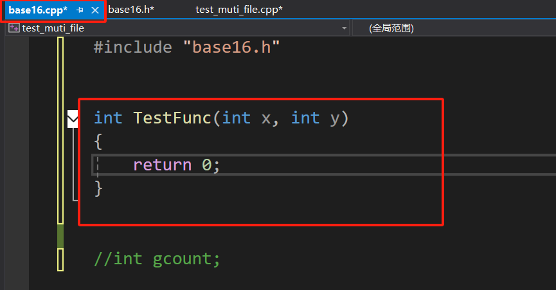Click the commented //int gcount; line
This screenshot has height=290, width=556.
pos(157,260)
